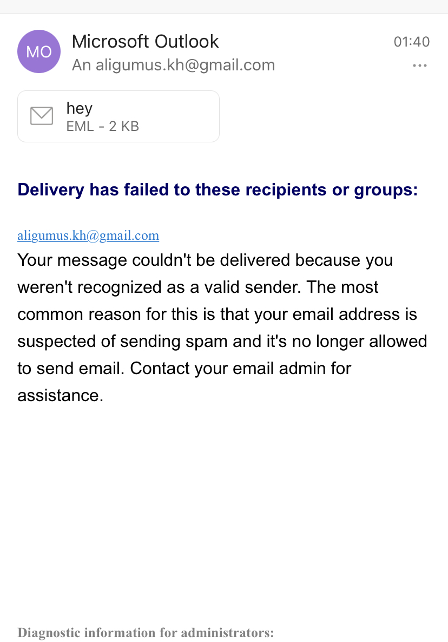Click the 01:40 message timestamp

point(412,42)
